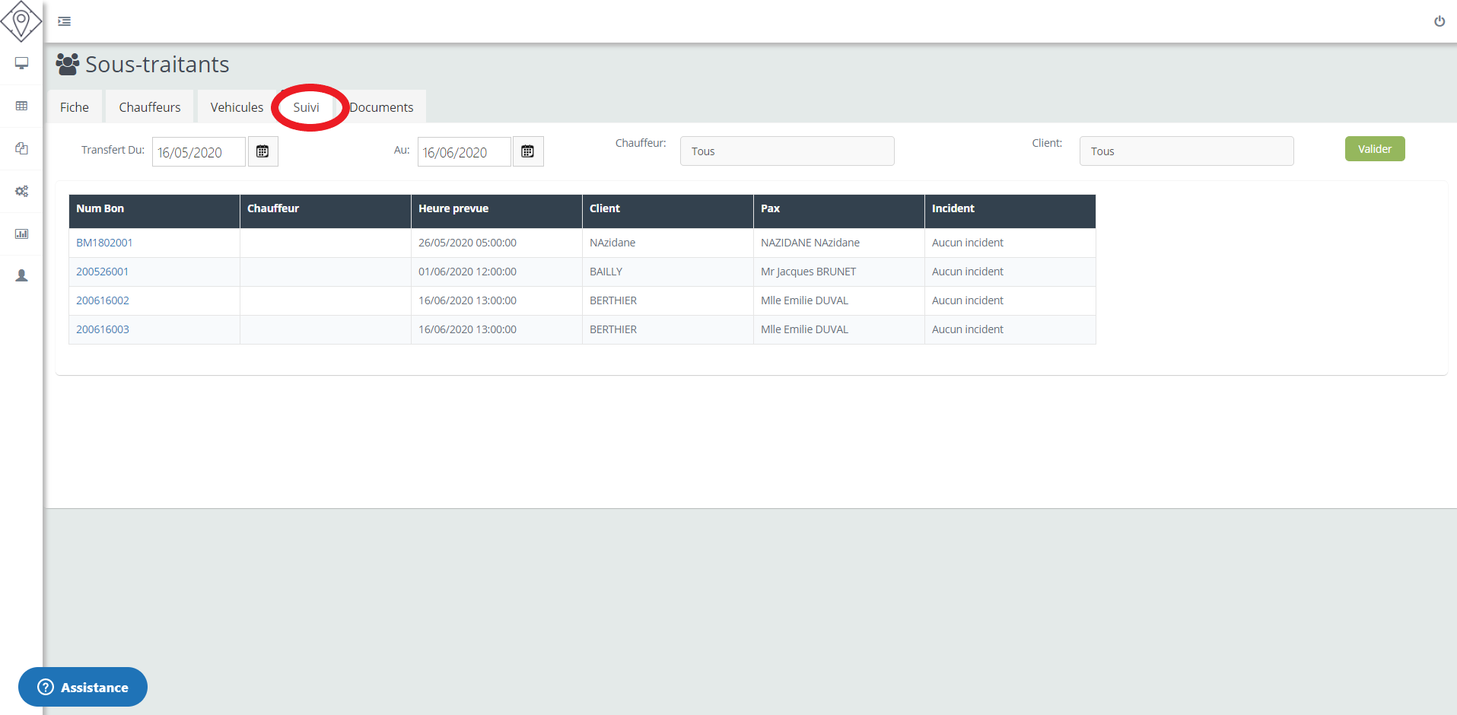Open voucher link BM1802001
This screenshot has height=715, width=1457.
point(104,243)
